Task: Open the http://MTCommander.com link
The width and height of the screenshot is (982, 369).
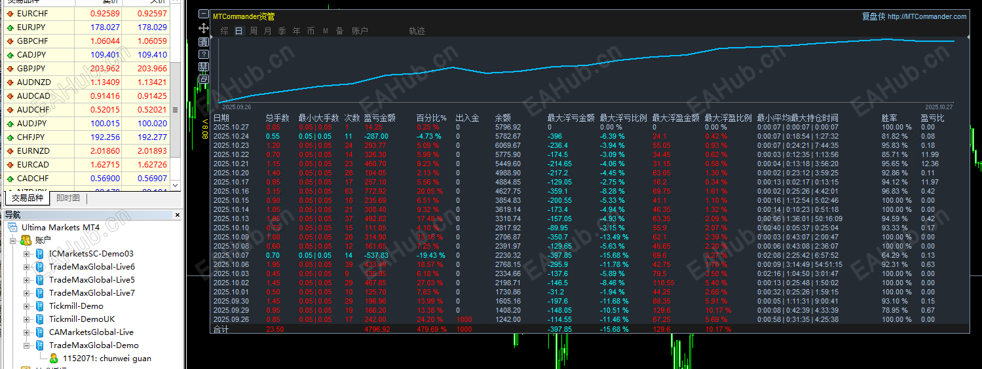Action: click(x=927, y=16)
